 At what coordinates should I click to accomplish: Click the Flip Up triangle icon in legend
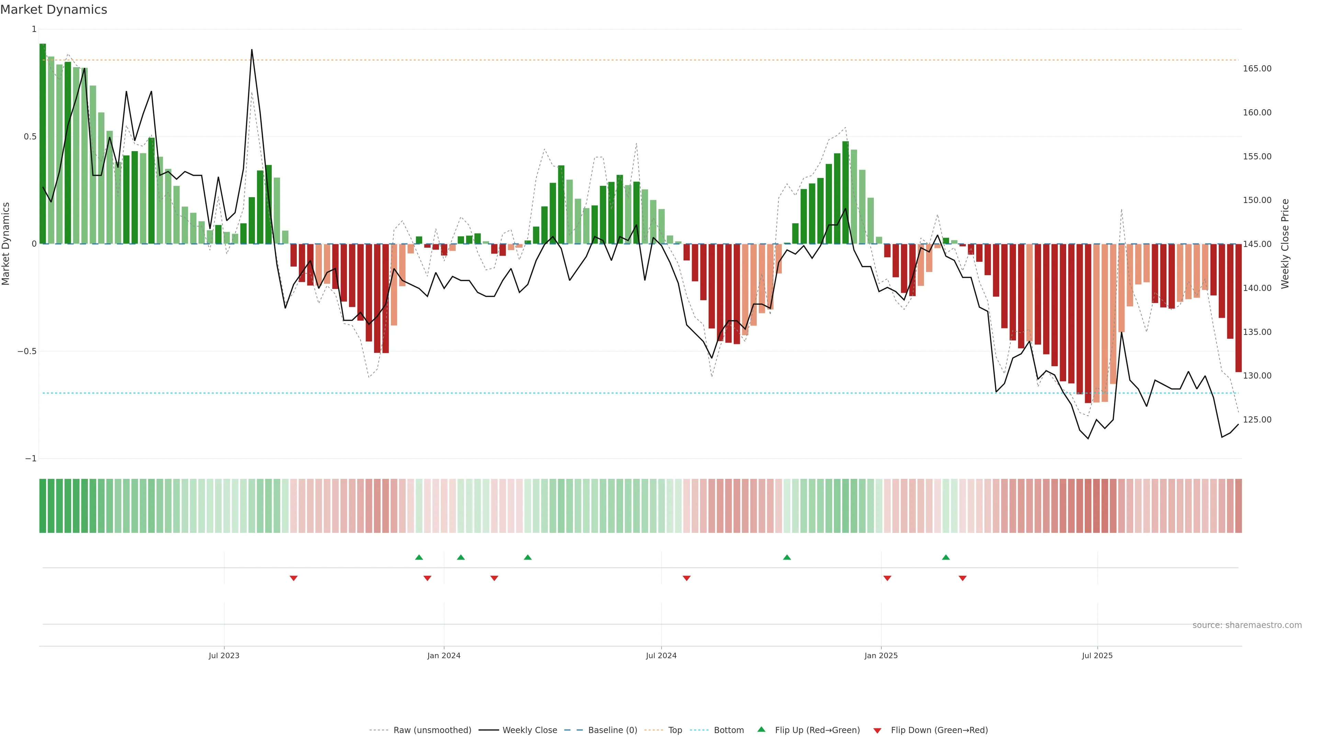coord(762,729)
